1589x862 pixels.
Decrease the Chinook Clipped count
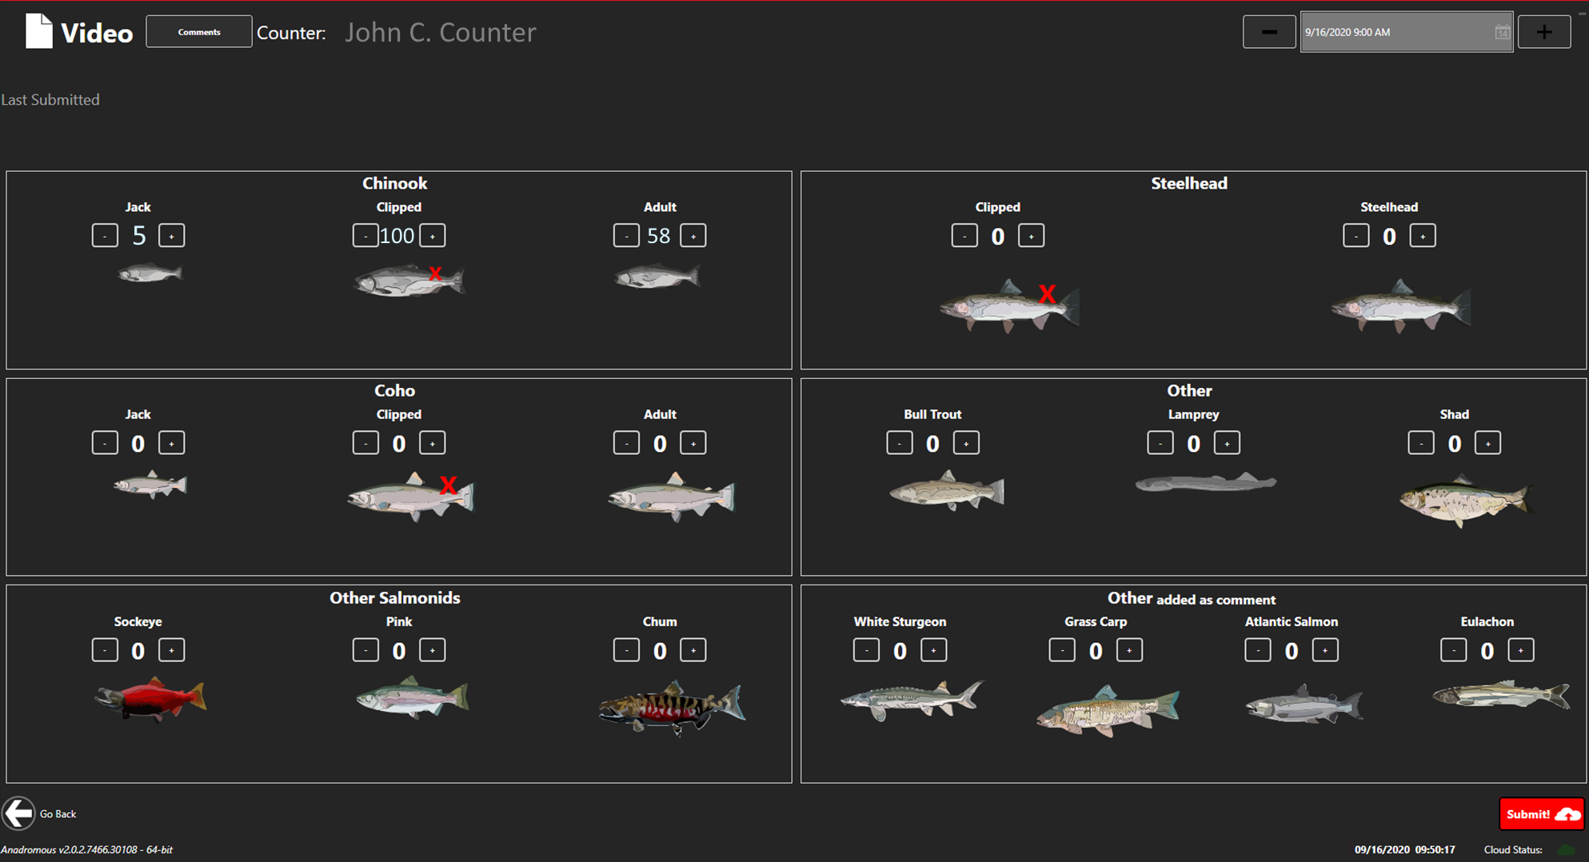coord(365,236)
